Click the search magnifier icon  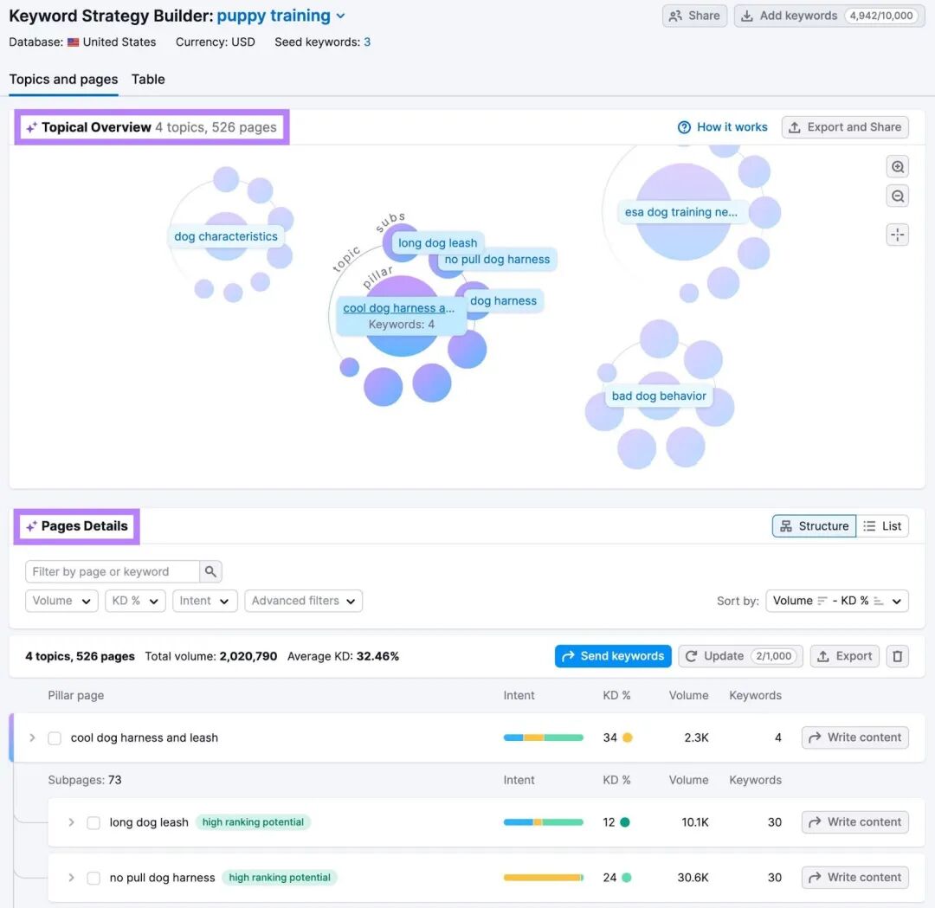click(210, 572)
